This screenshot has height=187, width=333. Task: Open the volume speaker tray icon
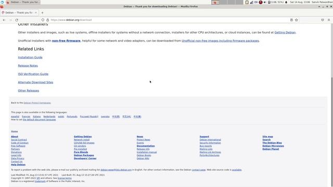click(265, 2)
